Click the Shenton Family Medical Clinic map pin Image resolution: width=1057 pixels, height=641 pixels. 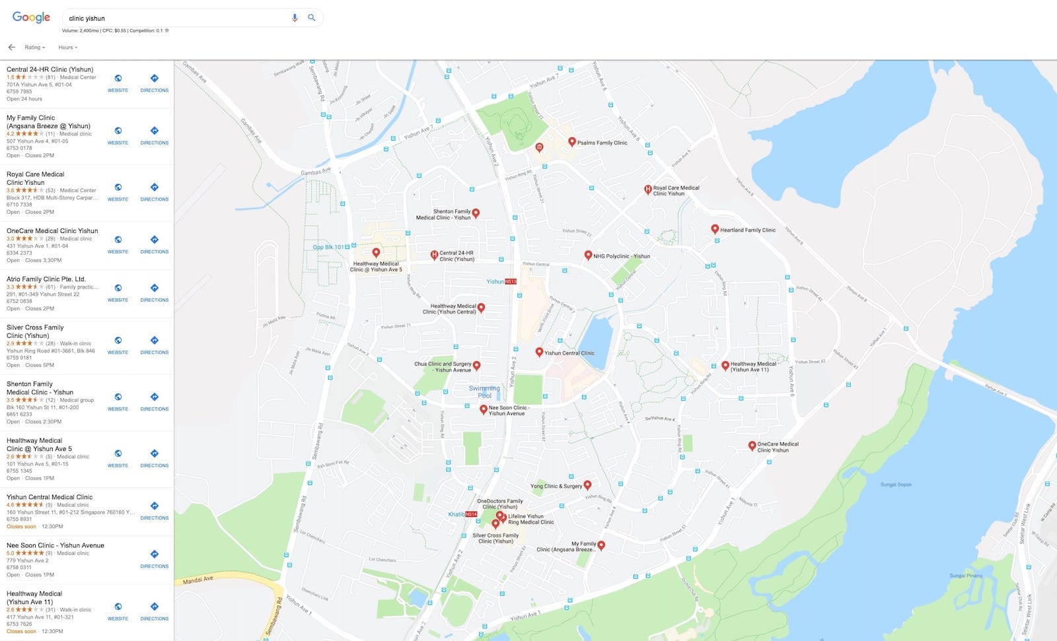click(x=476, y=213)
